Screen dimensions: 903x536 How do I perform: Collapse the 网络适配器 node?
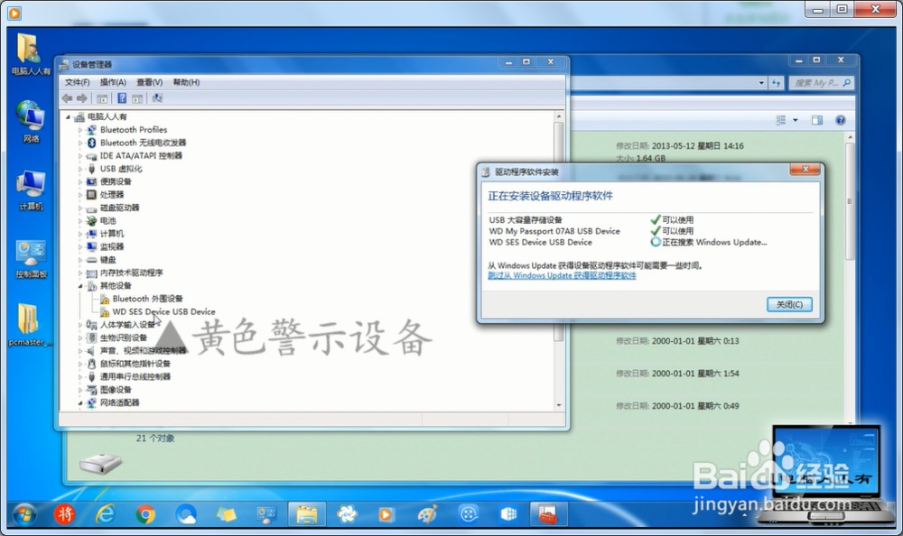point(80,403)
